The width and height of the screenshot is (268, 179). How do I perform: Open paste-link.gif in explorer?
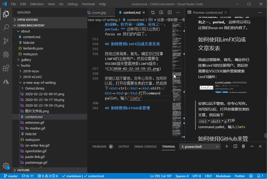coord(50,157)
